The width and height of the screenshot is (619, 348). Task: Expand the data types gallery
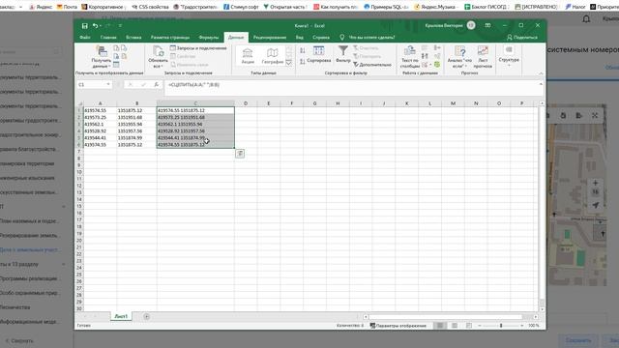click(x=289, y=63)
